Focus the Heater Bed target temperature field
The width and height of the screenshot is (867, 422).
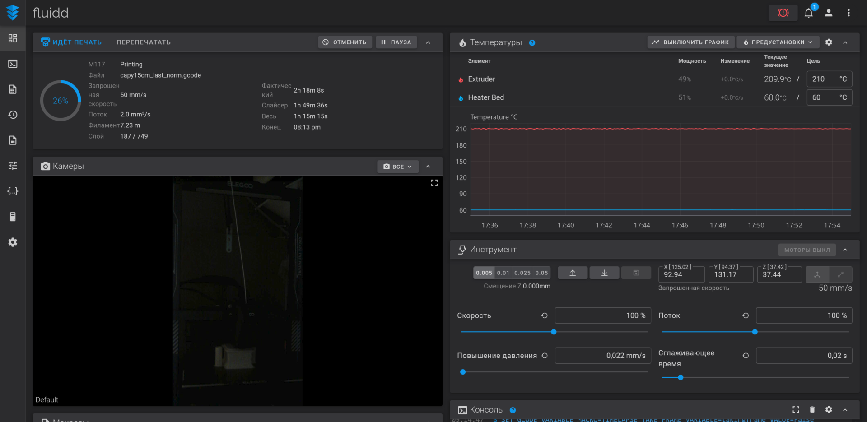829,97
